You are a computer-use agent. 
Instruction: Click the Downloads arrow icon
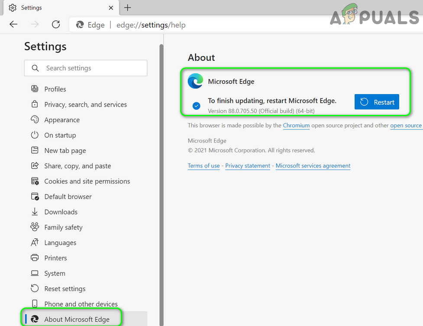(x=35, y=212)
